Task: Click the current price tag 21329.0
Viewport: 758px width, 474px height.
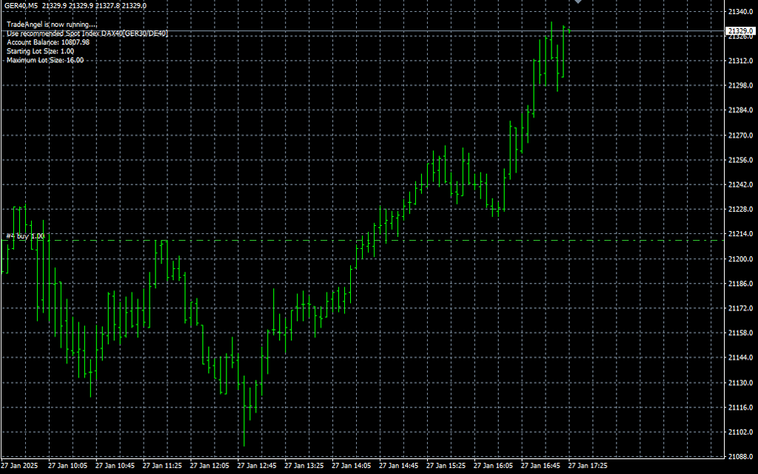Action: 740,31
